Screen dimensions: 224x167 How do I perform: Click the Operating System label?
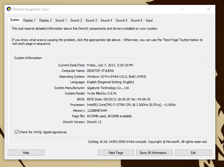(72, 77)
